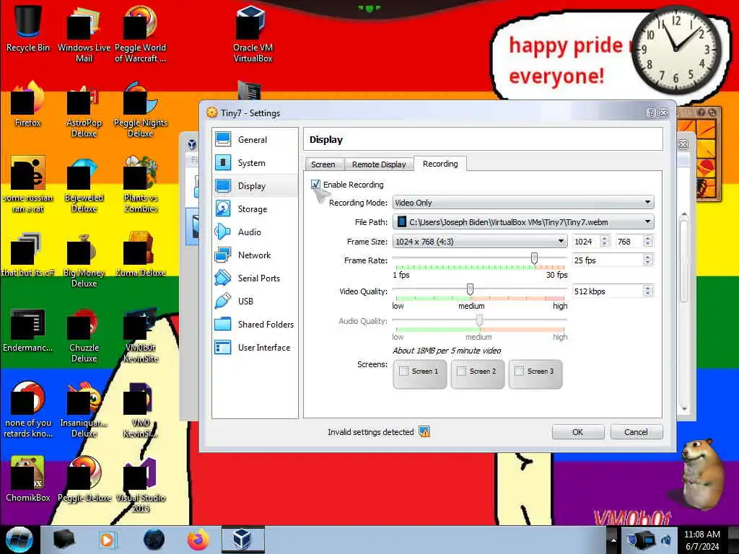Click the 'Invalid settings detected' text
This screenshot has width=739, height=554.
click(370, 432)
